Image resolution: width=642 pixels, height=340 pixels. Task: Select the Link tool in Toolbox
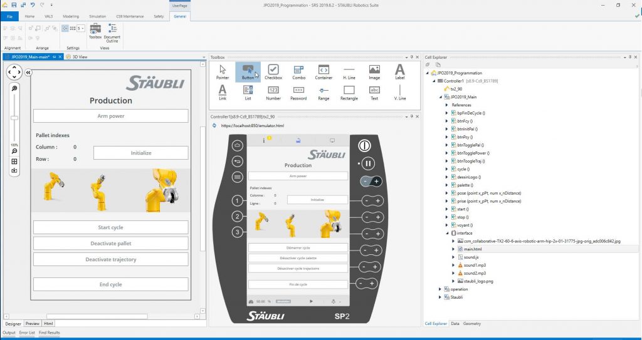(x=223, y=93)
